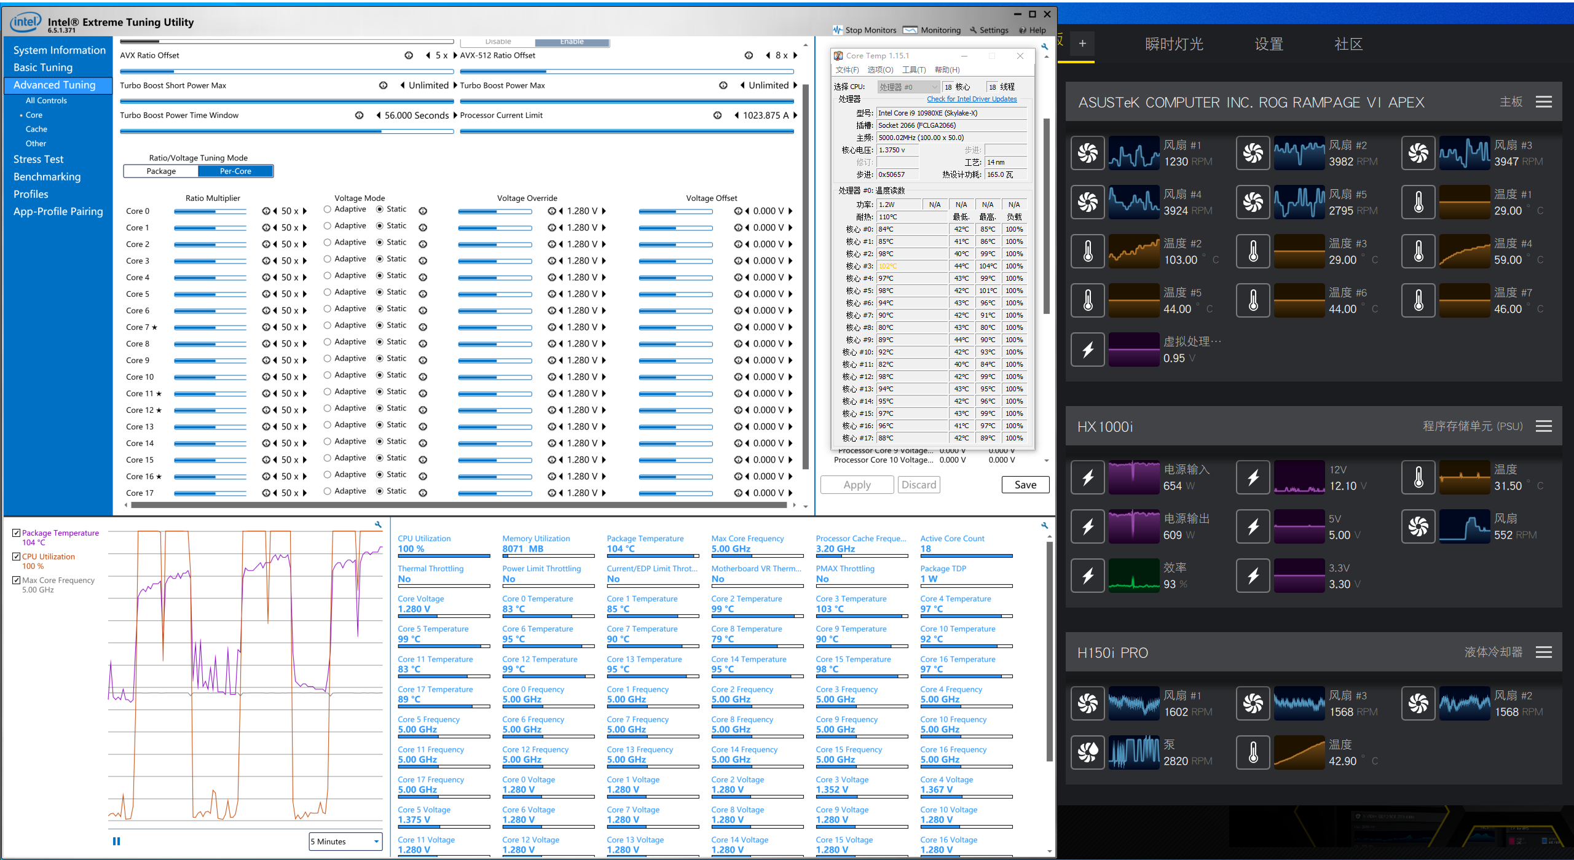Image resolution: width=1574 pixels, height=860 pixels.
Task: Click lightning icon for 电源输入 654 W
Action: coord(1088,477)
